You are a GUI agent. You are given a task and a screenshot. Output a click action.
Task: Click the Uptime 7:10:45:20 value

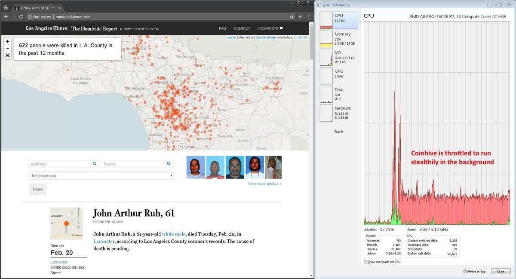click(393, 254)
